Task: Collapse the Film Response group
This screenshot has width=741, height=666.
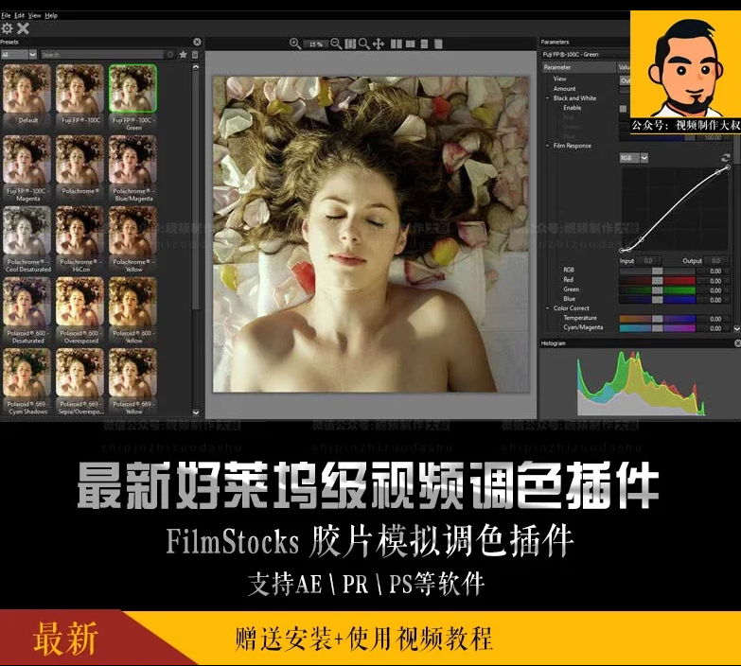Action: (547, 146)
